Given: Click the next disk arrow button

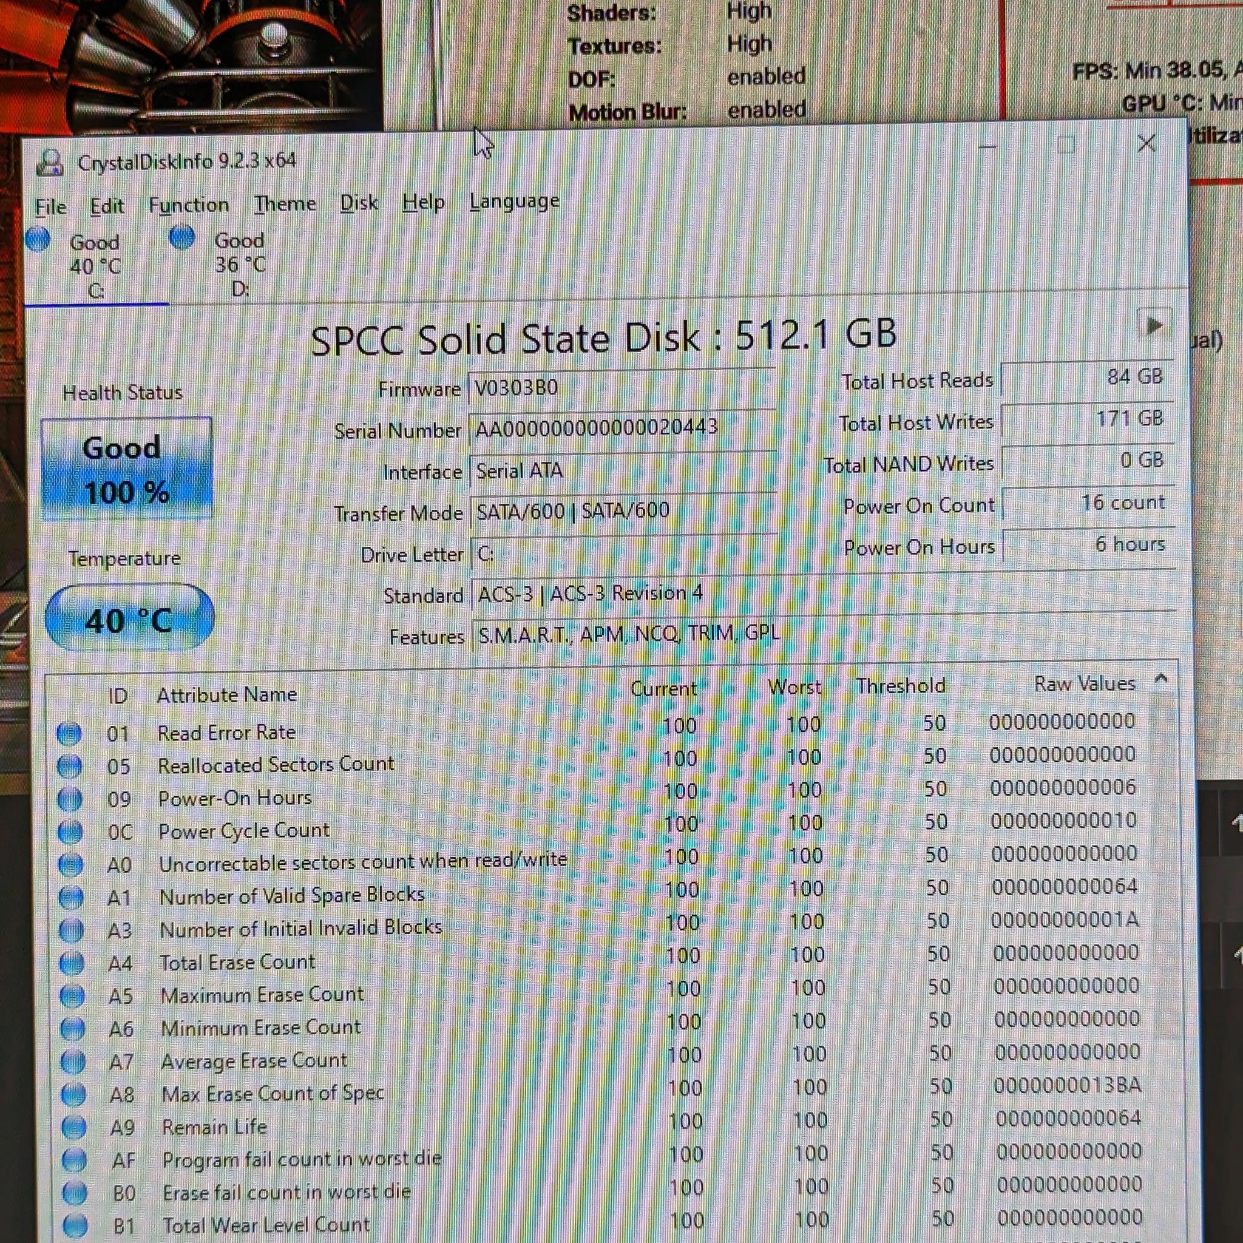Looking at the screenshot, I should (x=1154, y=326).
